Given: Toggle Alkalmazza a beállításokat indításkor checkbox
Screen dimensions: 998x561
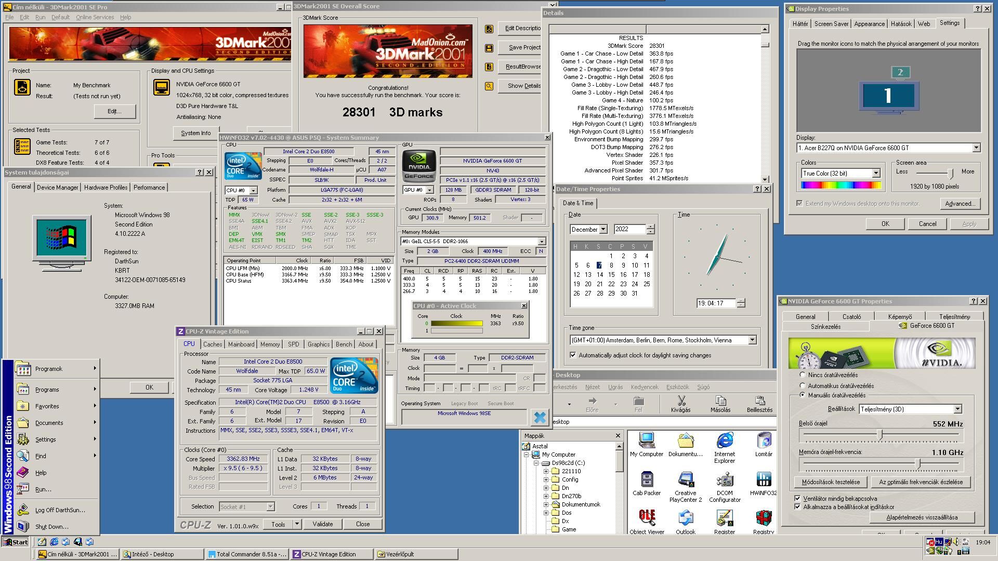Looking at the screenshot, I should pos(797,506).
